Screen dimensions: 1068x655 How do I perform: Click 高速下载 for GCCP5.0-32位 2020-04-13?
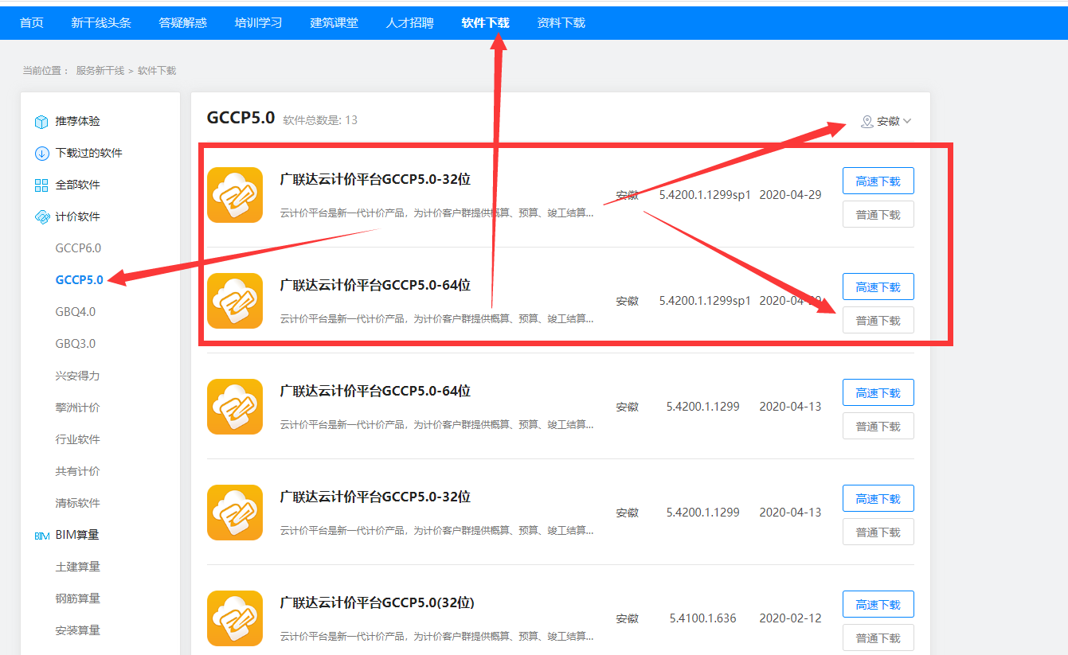[x=878, y=498]
